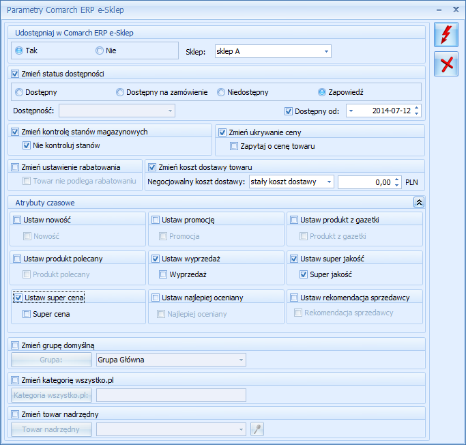Increase the Dostępny od date value
The image size is (466, 445).
[416, 108]
